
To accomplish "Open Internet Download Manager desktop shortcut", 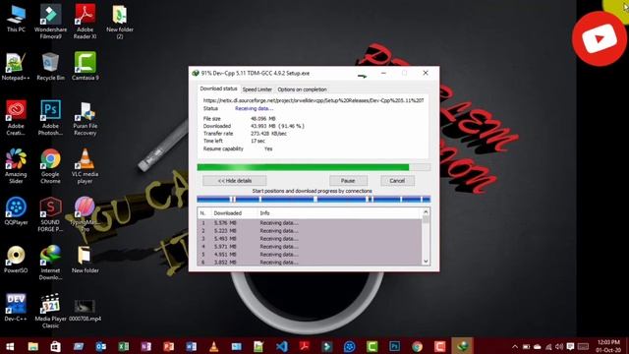I will click(x=50, y=263).
